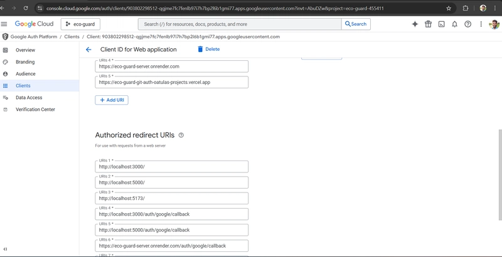
Task: Click the Audience person icon
Action: click(5, 74)
